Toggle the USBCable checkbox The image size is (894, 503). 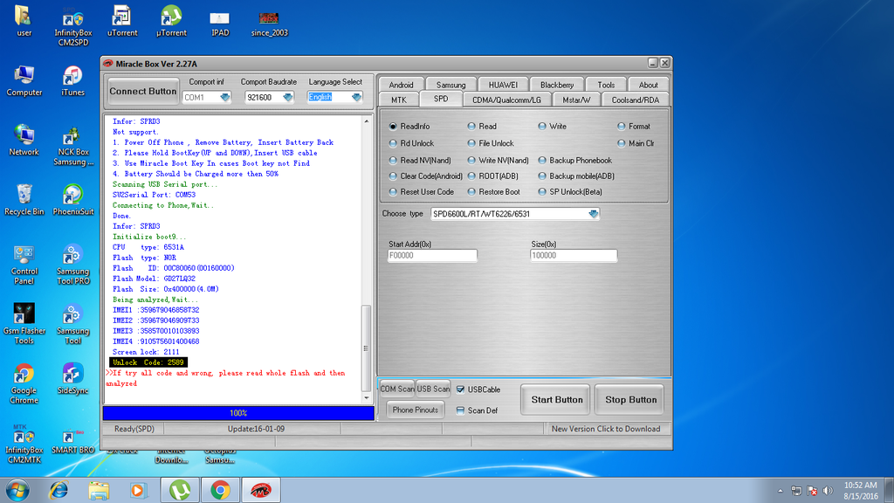(478, 390)
